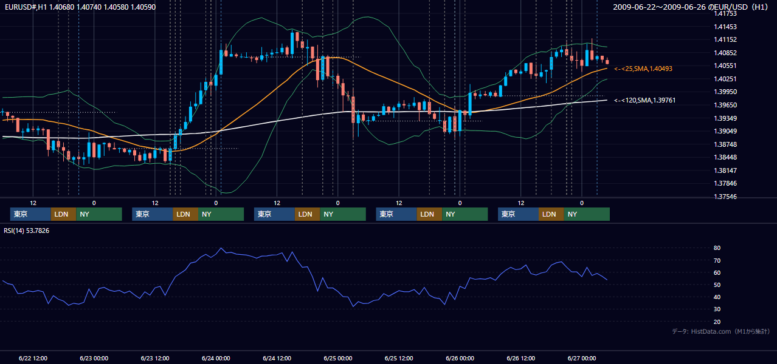Click the RSI scale value 60

tap(717, 272)
